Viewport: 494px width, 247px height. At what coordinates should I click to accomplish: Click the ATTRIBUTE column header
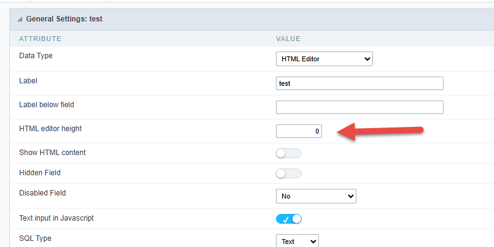point(40,39)
